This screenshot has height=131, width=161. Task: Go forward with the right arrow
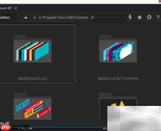click(34, 18)
